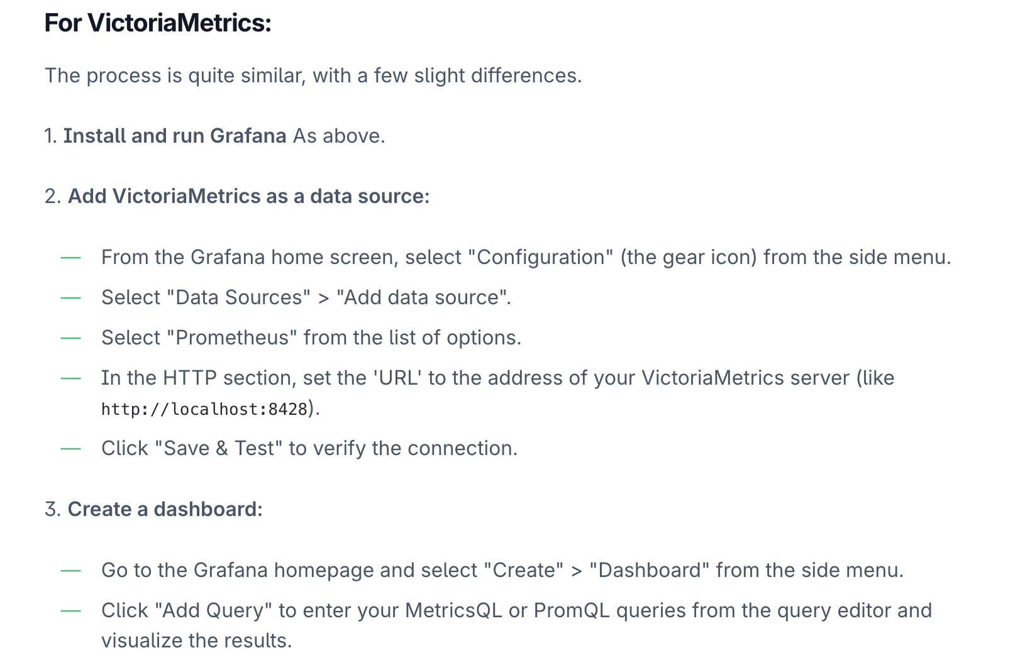Click 'Add VictoriaMetrics as a data source:' heading

pyautogui.click(x=248, y=196)
